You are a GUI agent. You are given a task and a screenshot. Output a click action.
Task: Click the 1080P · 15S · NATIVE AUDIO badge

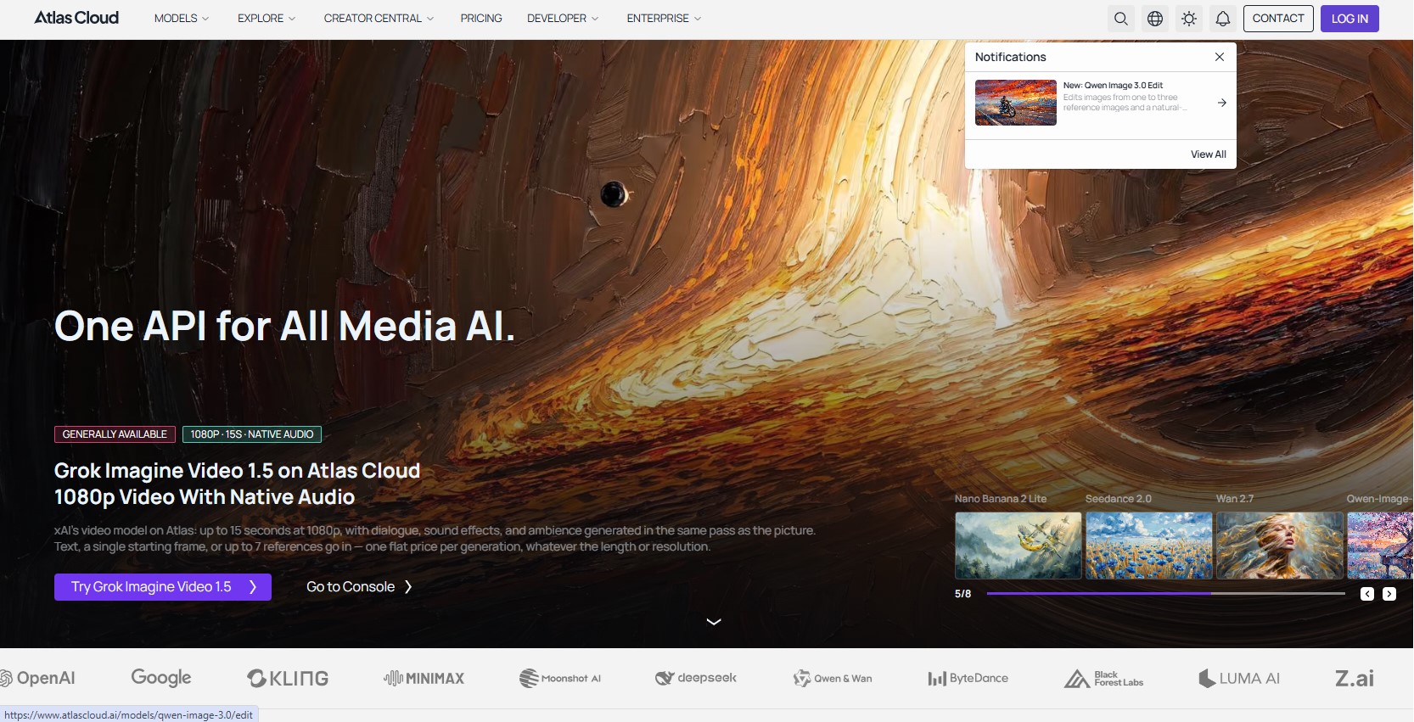(x=252, y=434)
